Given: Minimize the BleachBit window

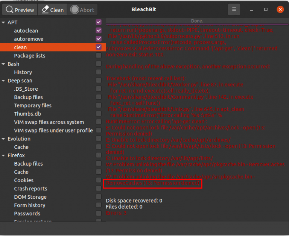Looking at the screenshot, I should 251,9.
